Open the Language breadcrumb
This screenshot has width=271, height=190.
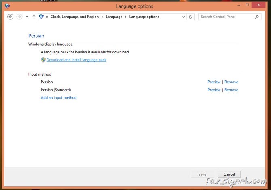114,17
